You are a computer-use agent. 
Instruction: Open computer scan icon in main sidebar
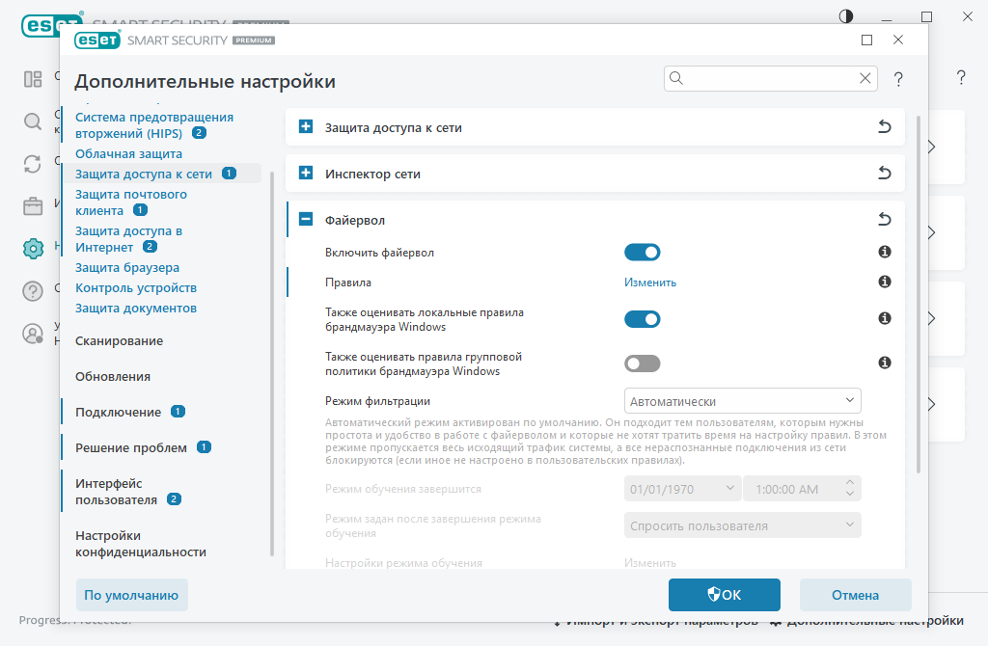[x=33, y=121]
